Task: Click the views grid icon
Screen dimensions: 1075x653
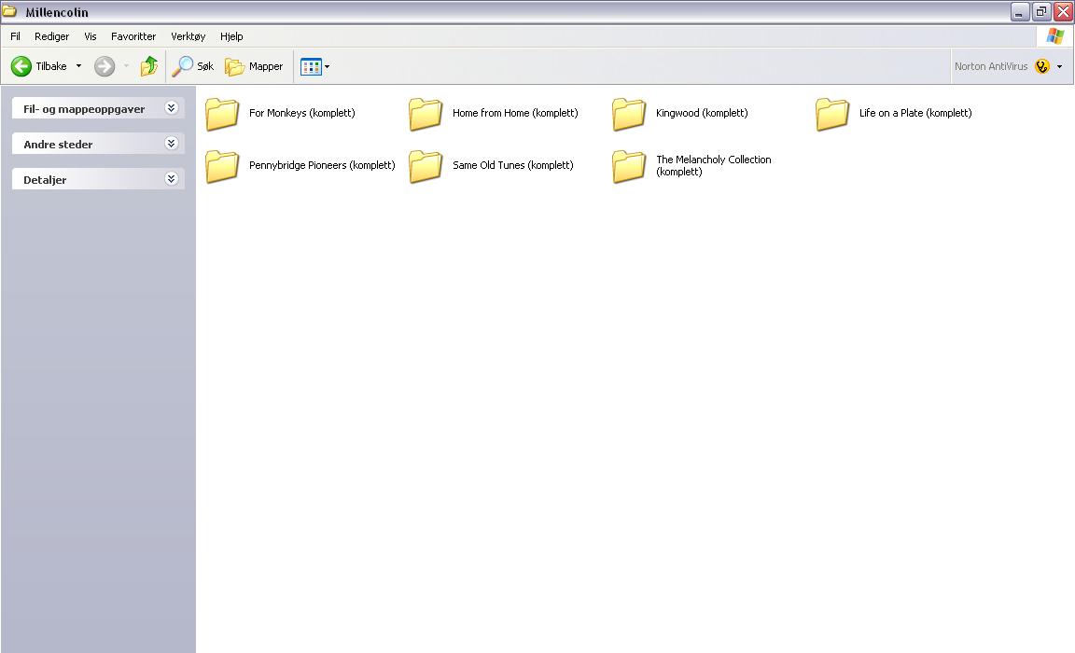Action: point(312,66)
